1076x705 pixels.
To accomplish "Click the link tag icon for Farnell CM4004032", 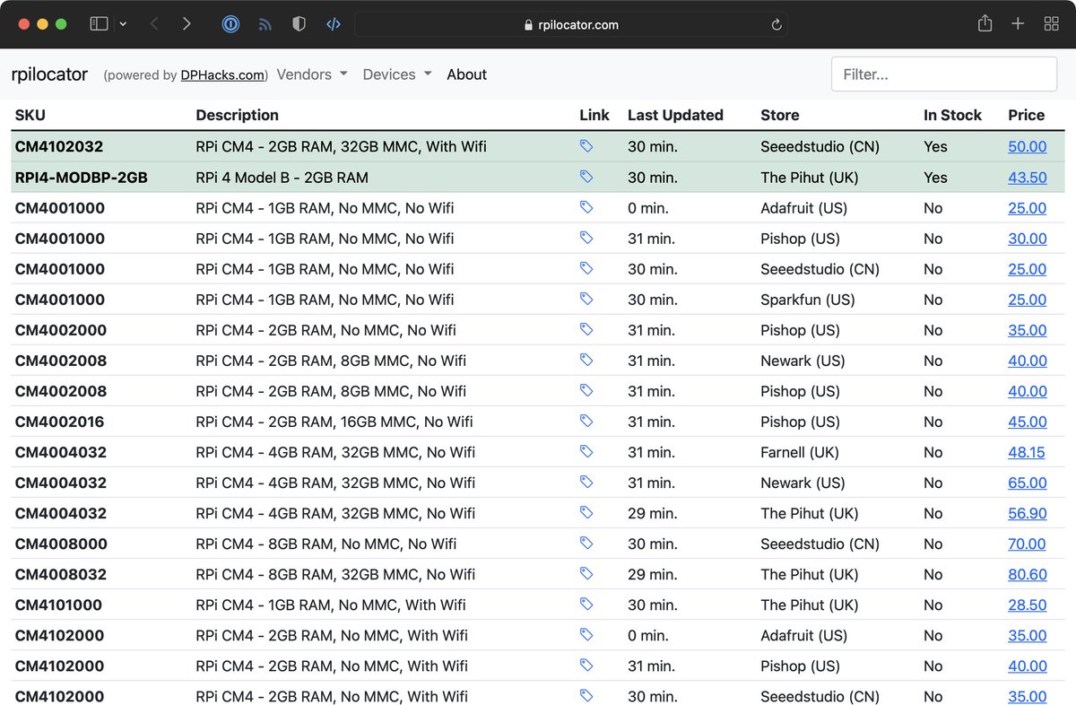I will [586, 451].
